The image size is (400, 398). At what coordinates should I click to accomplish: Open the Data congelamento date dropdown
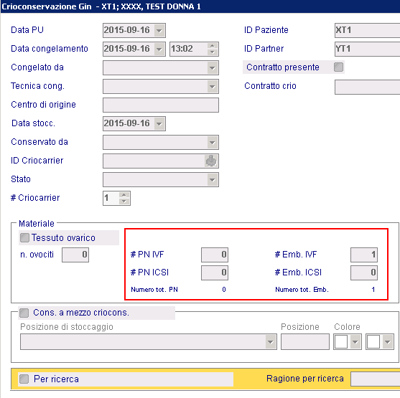point(159,49)
